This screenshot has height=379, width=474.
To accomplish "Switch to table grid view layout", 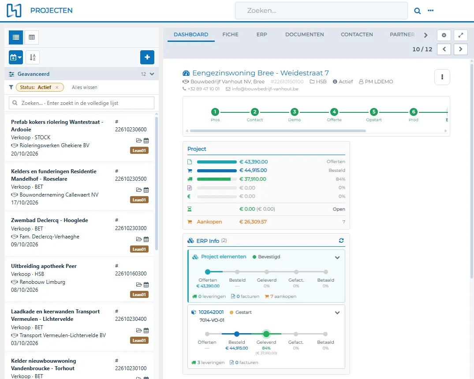I will coord(32,37).
